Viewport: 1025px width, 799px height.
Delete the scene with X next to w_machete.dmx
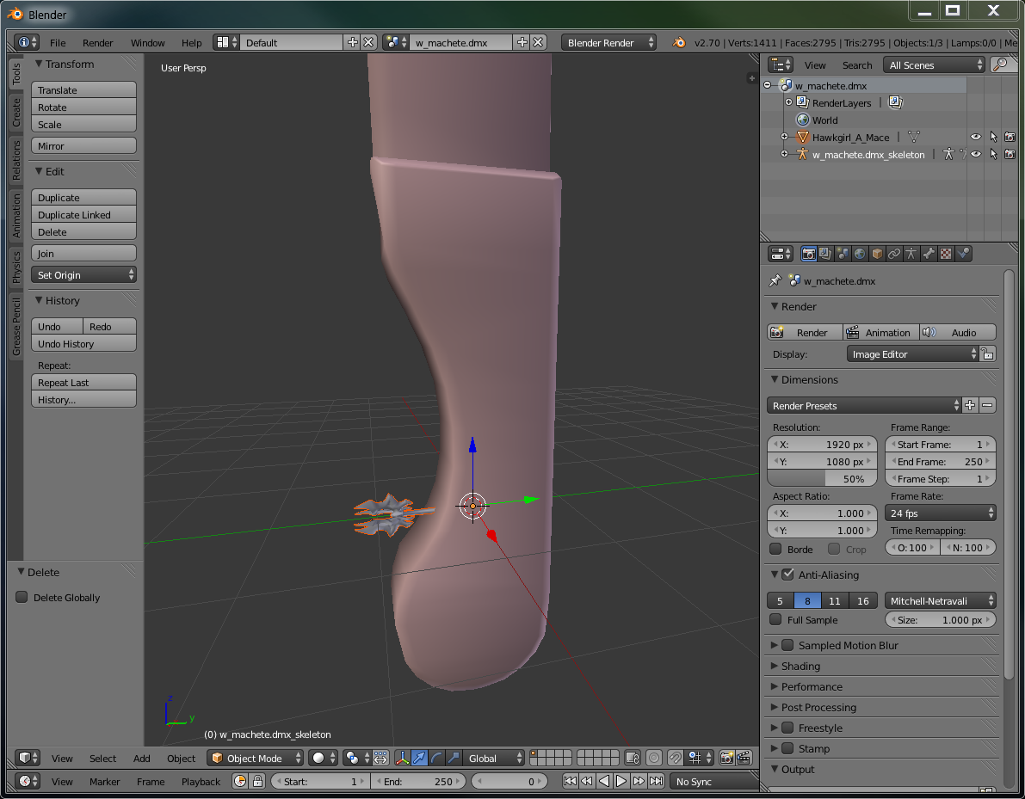click(538, 42)
